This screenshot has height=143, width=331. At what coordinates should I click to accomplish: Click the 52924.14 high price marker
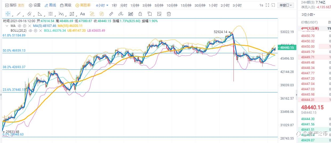click(x=222, y=32)
